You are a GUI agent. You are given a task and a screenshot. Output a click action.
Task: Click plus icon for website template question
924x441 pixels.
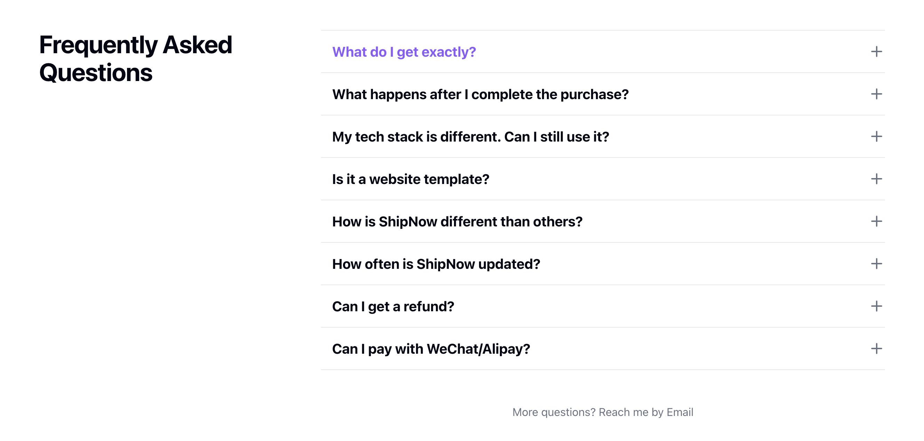pos(876,178)
